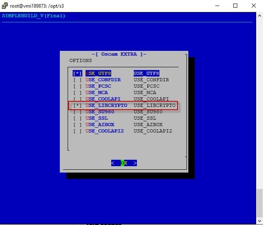Select the USE_PCSC tag label
This screenshot has width=263, height=225.
point(98,86)
